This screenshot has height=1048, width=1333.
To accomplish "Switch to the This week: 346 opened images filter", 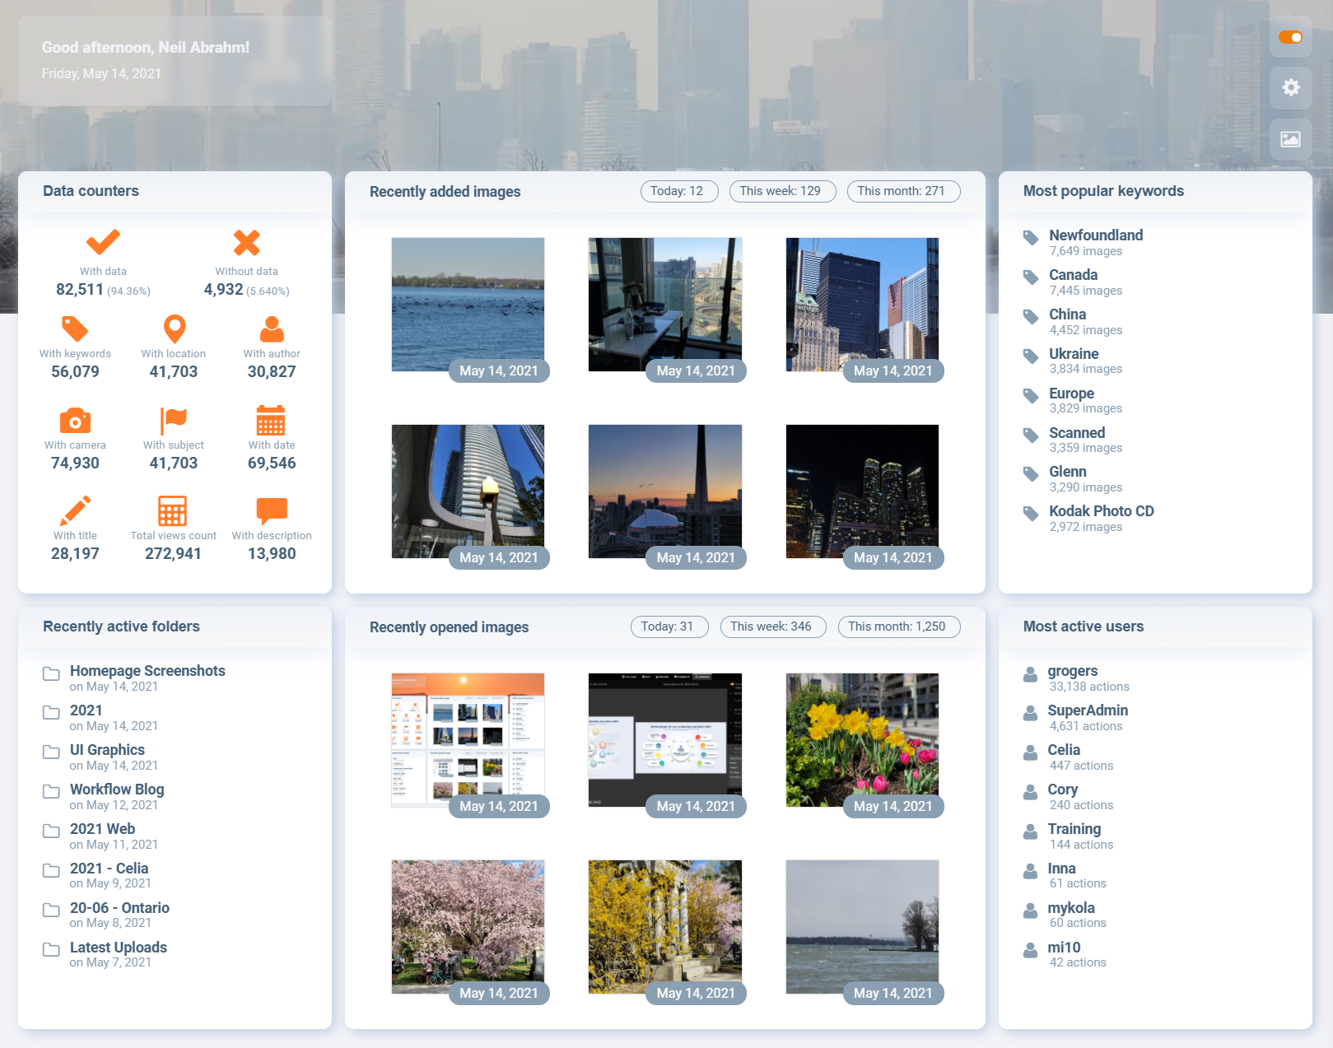I will point(772,626).
